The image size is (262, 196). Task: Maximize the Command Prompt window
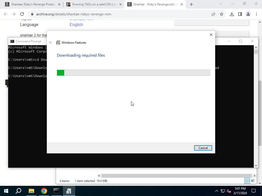(241, 41)
